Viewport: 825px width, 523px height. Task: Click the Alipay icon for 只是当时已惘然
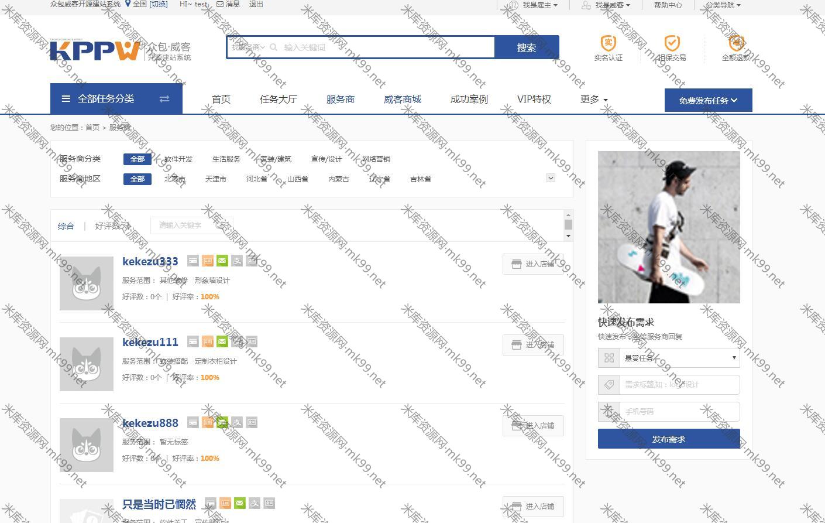pos(255,503)
